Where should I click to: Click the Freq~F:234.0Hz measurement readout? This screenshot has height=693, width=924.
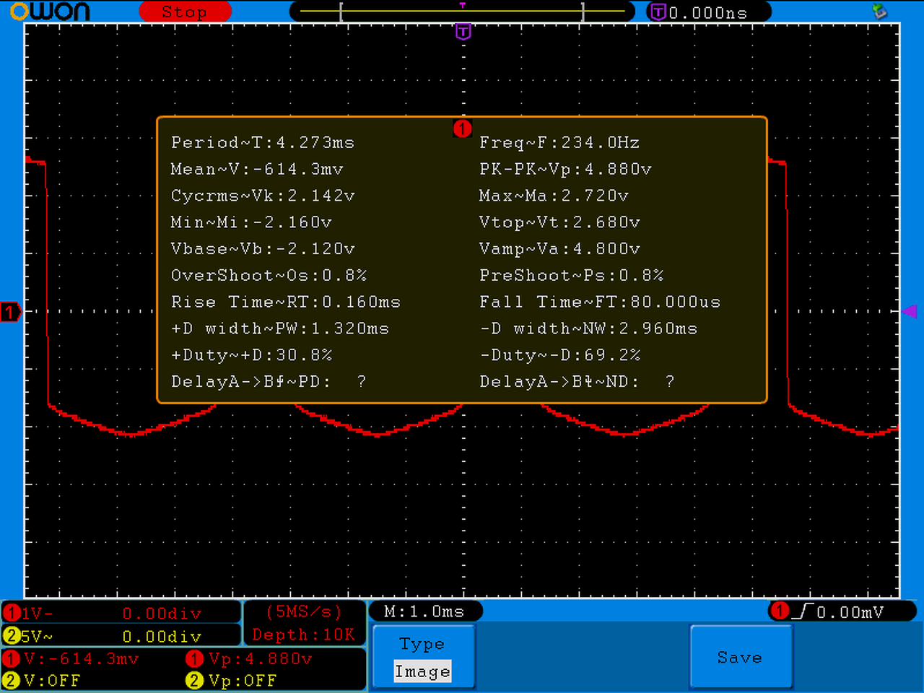pyautogui.click(x=559, y=142)
